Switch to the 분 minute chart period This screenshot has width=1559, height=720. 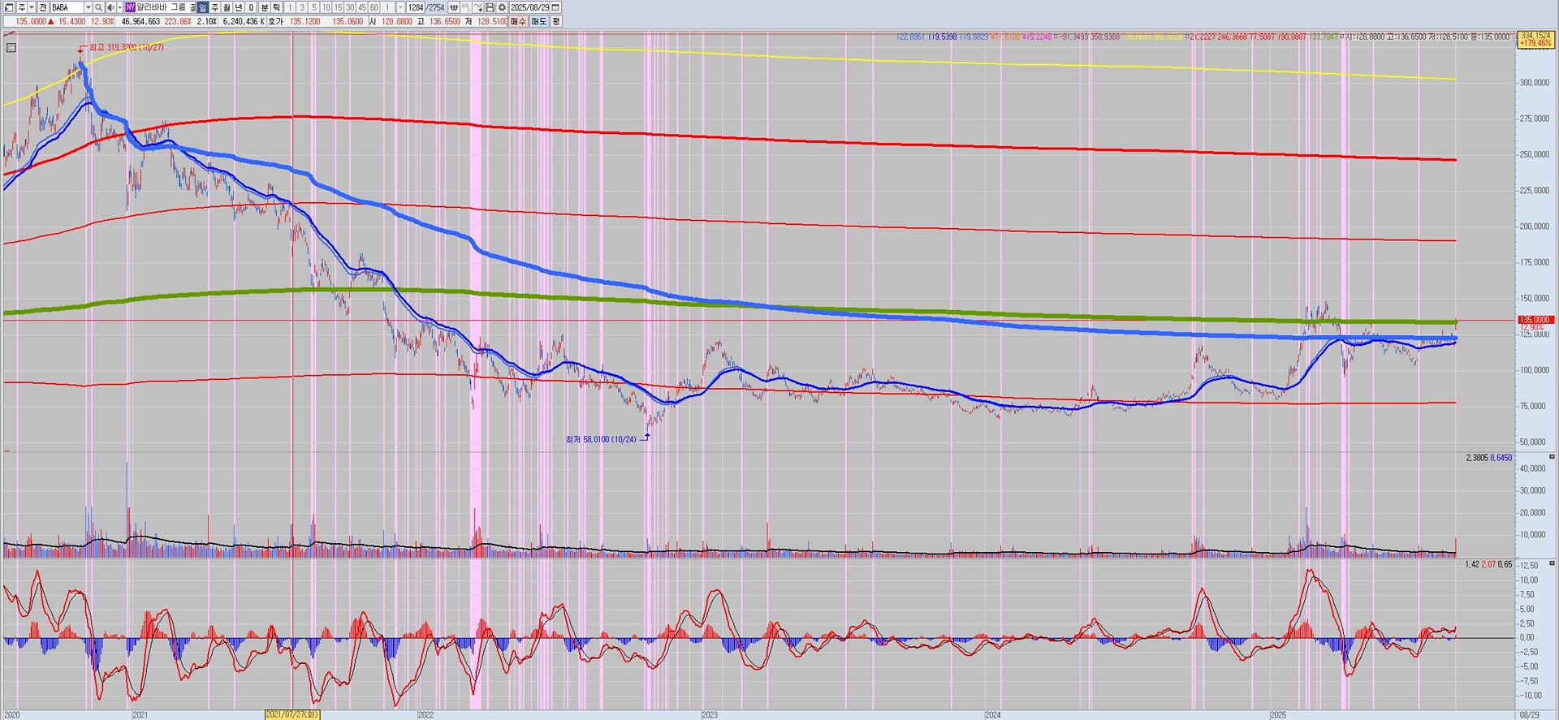[265, 7]
